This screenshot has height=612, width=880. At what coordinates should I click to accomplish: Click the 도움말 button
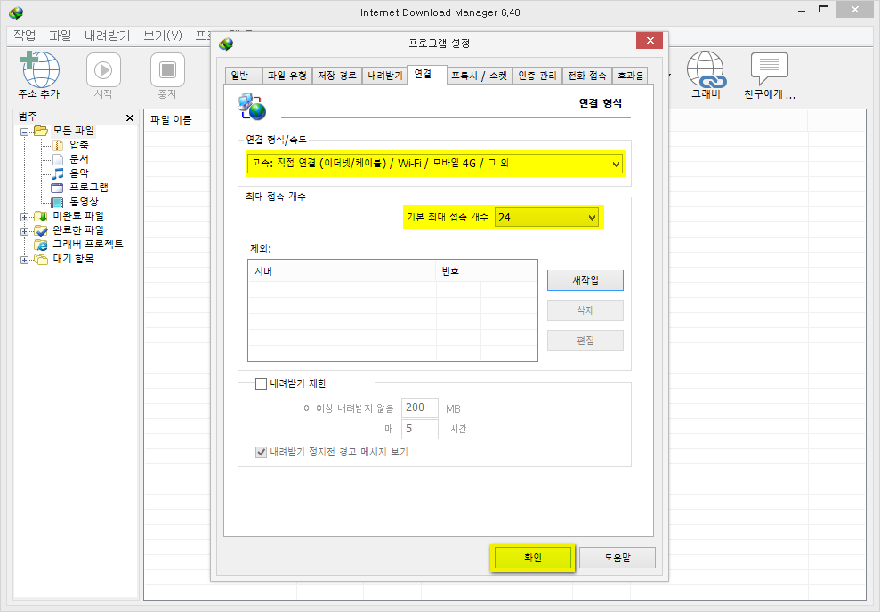click(618, 558)
